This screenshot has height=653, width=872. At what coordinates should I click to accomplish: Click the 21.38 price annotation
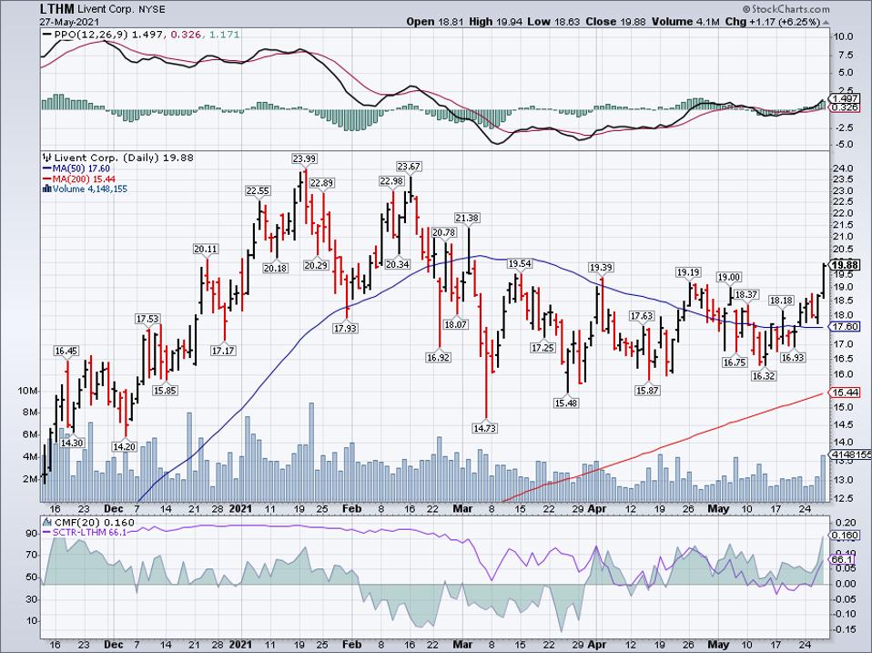[x=467, y=218]
